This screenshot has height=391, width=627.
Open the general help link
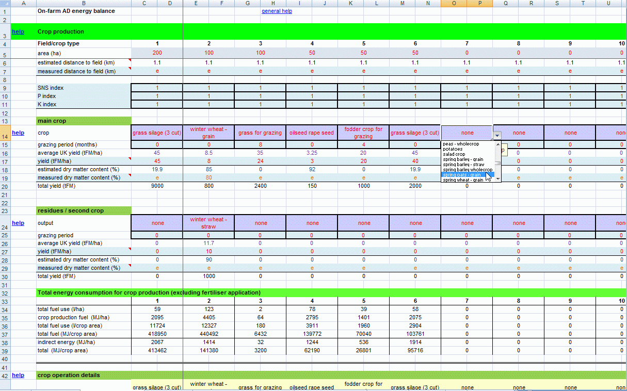coord(277,11)
